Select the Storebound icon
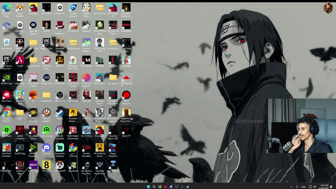The width and height of the screenshot is (336, 189). point(126,79)
